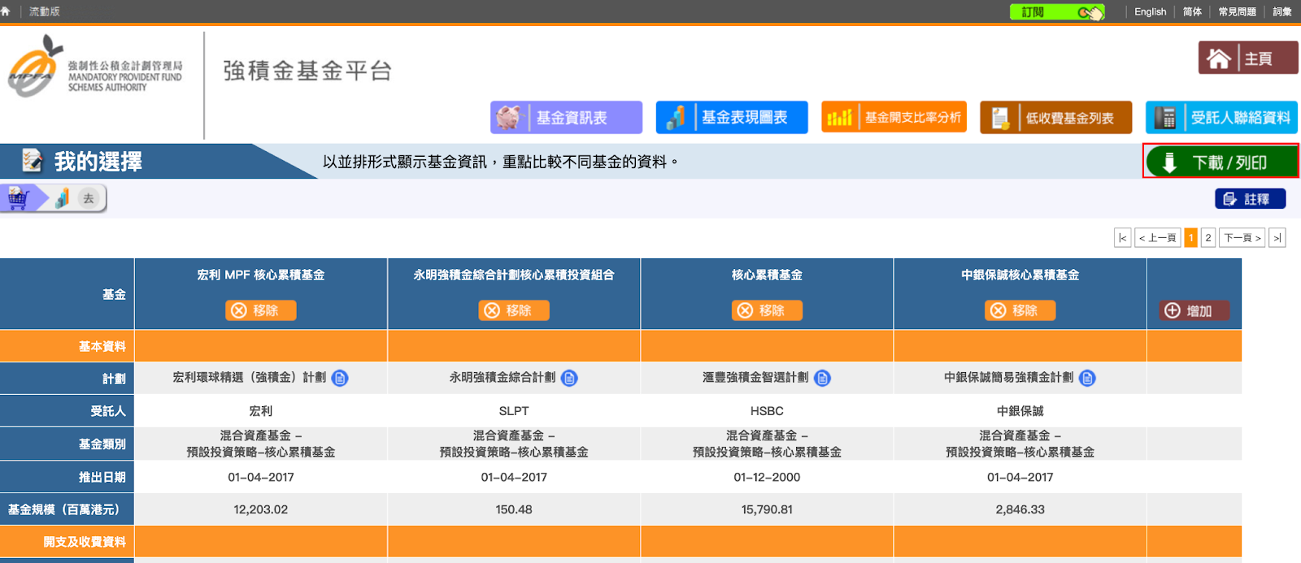Go to page 2 in pagination
Image resolution: width=1301 pixels, height=563 pixels.
pyautogui.click(x=1208, y=237)
